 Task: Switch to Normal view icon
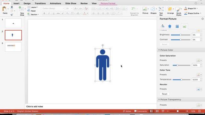tap(152, 111)
